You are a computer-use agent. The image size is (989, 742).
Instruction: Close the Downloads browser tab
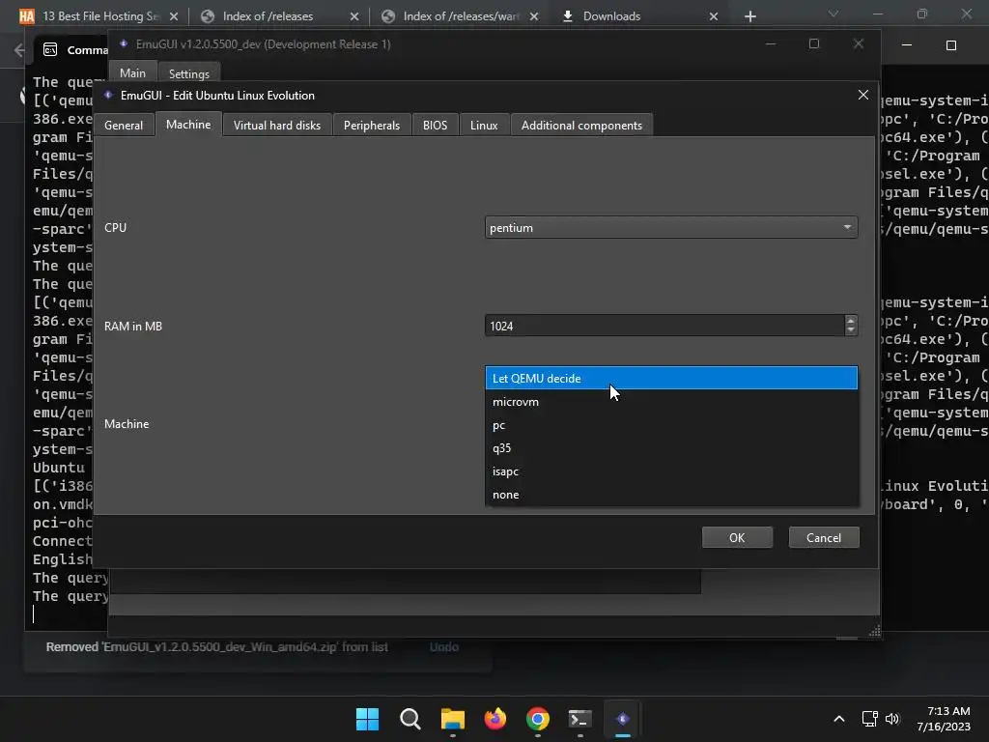(x=714, y=16)
